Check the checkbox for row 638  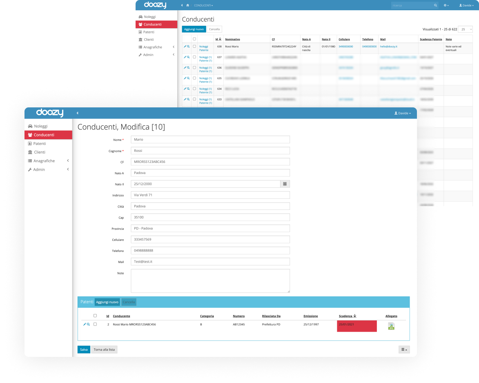click(194, 47)
